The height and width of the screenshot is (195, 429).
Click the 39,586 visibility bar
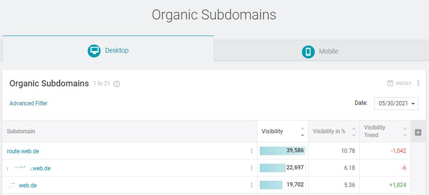pos(283,151)
